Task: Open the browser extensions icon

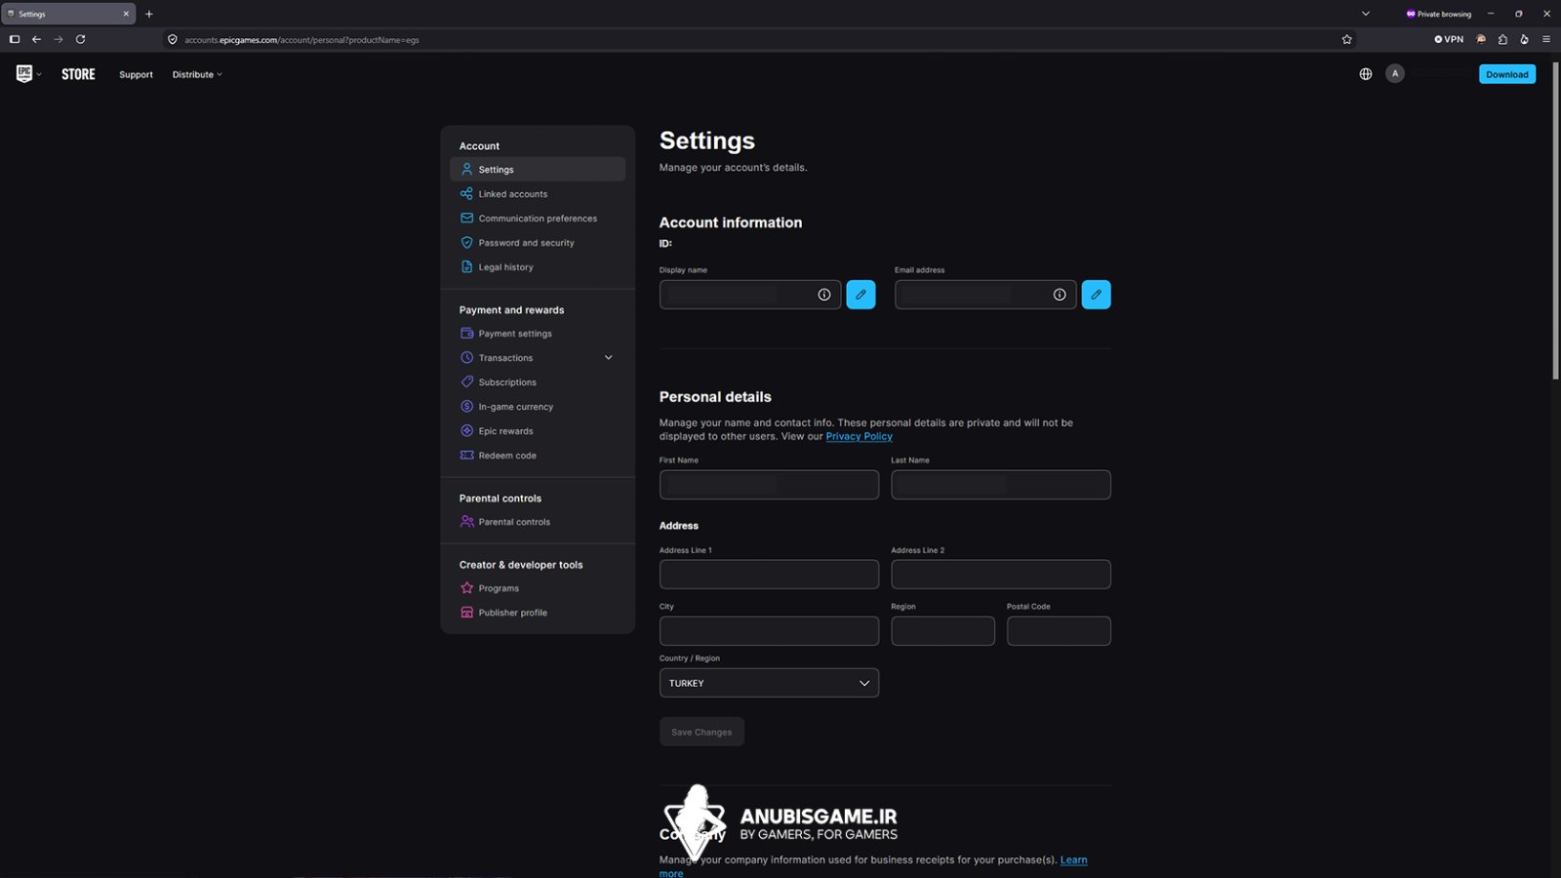Action: (x=1502, y=40)
